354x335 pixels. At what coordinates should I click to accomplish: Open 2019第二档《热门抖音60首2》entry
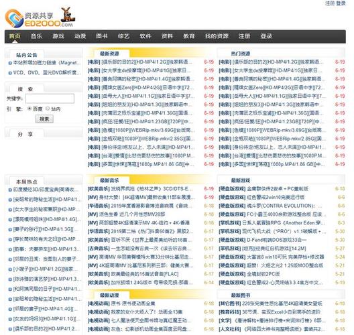[152, 231]
